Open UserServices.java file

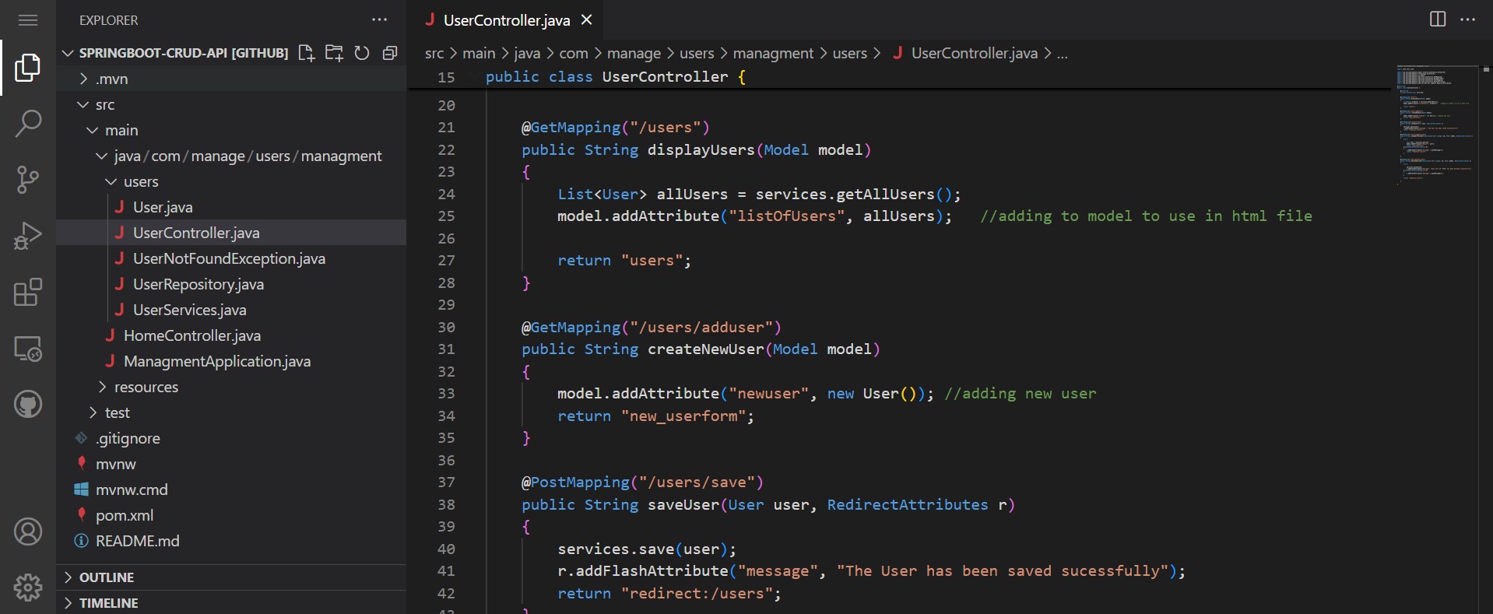click(231, 310)
